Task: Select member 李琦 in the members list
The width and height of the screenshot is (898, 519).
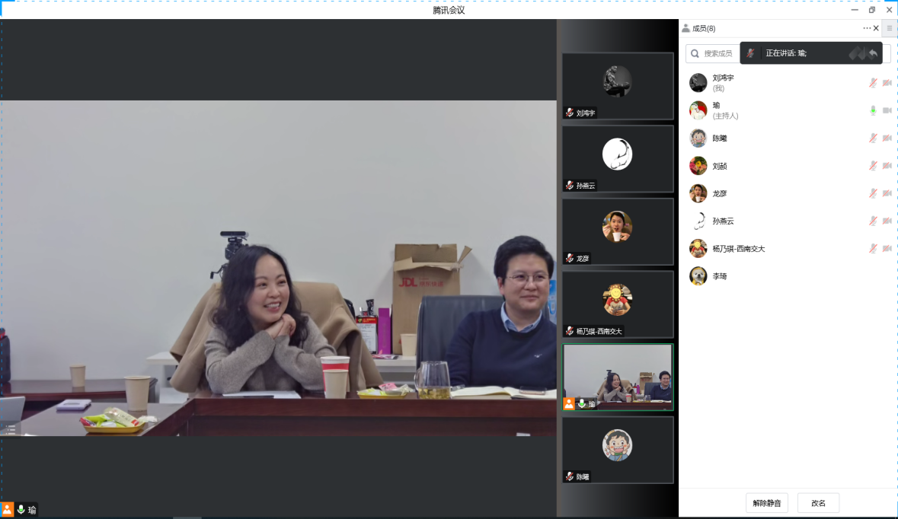Action: (719, 276)
